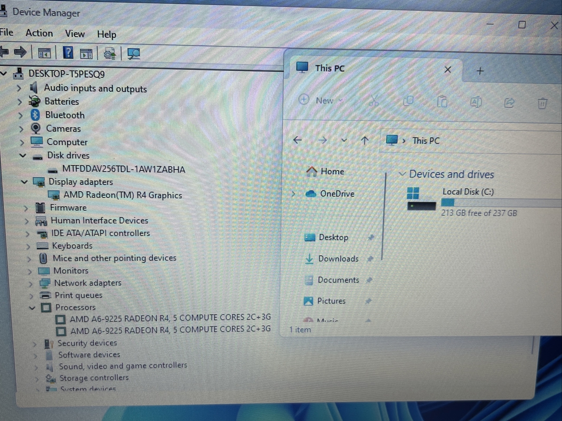Click the Share icon in File Explorer
This screenshot has height=421, width=562.
tap(509, 103)
